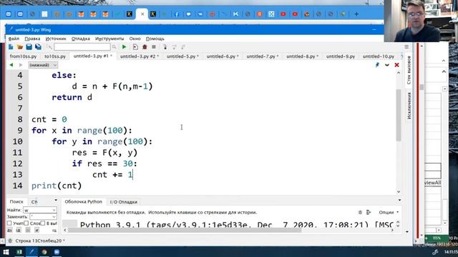Switch to the untitled-9.py tab

341,56
